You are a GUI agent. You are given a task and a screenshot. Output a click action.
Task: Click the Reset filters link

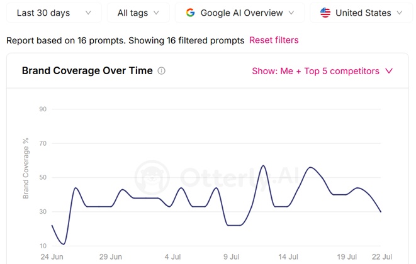point(274,40)
